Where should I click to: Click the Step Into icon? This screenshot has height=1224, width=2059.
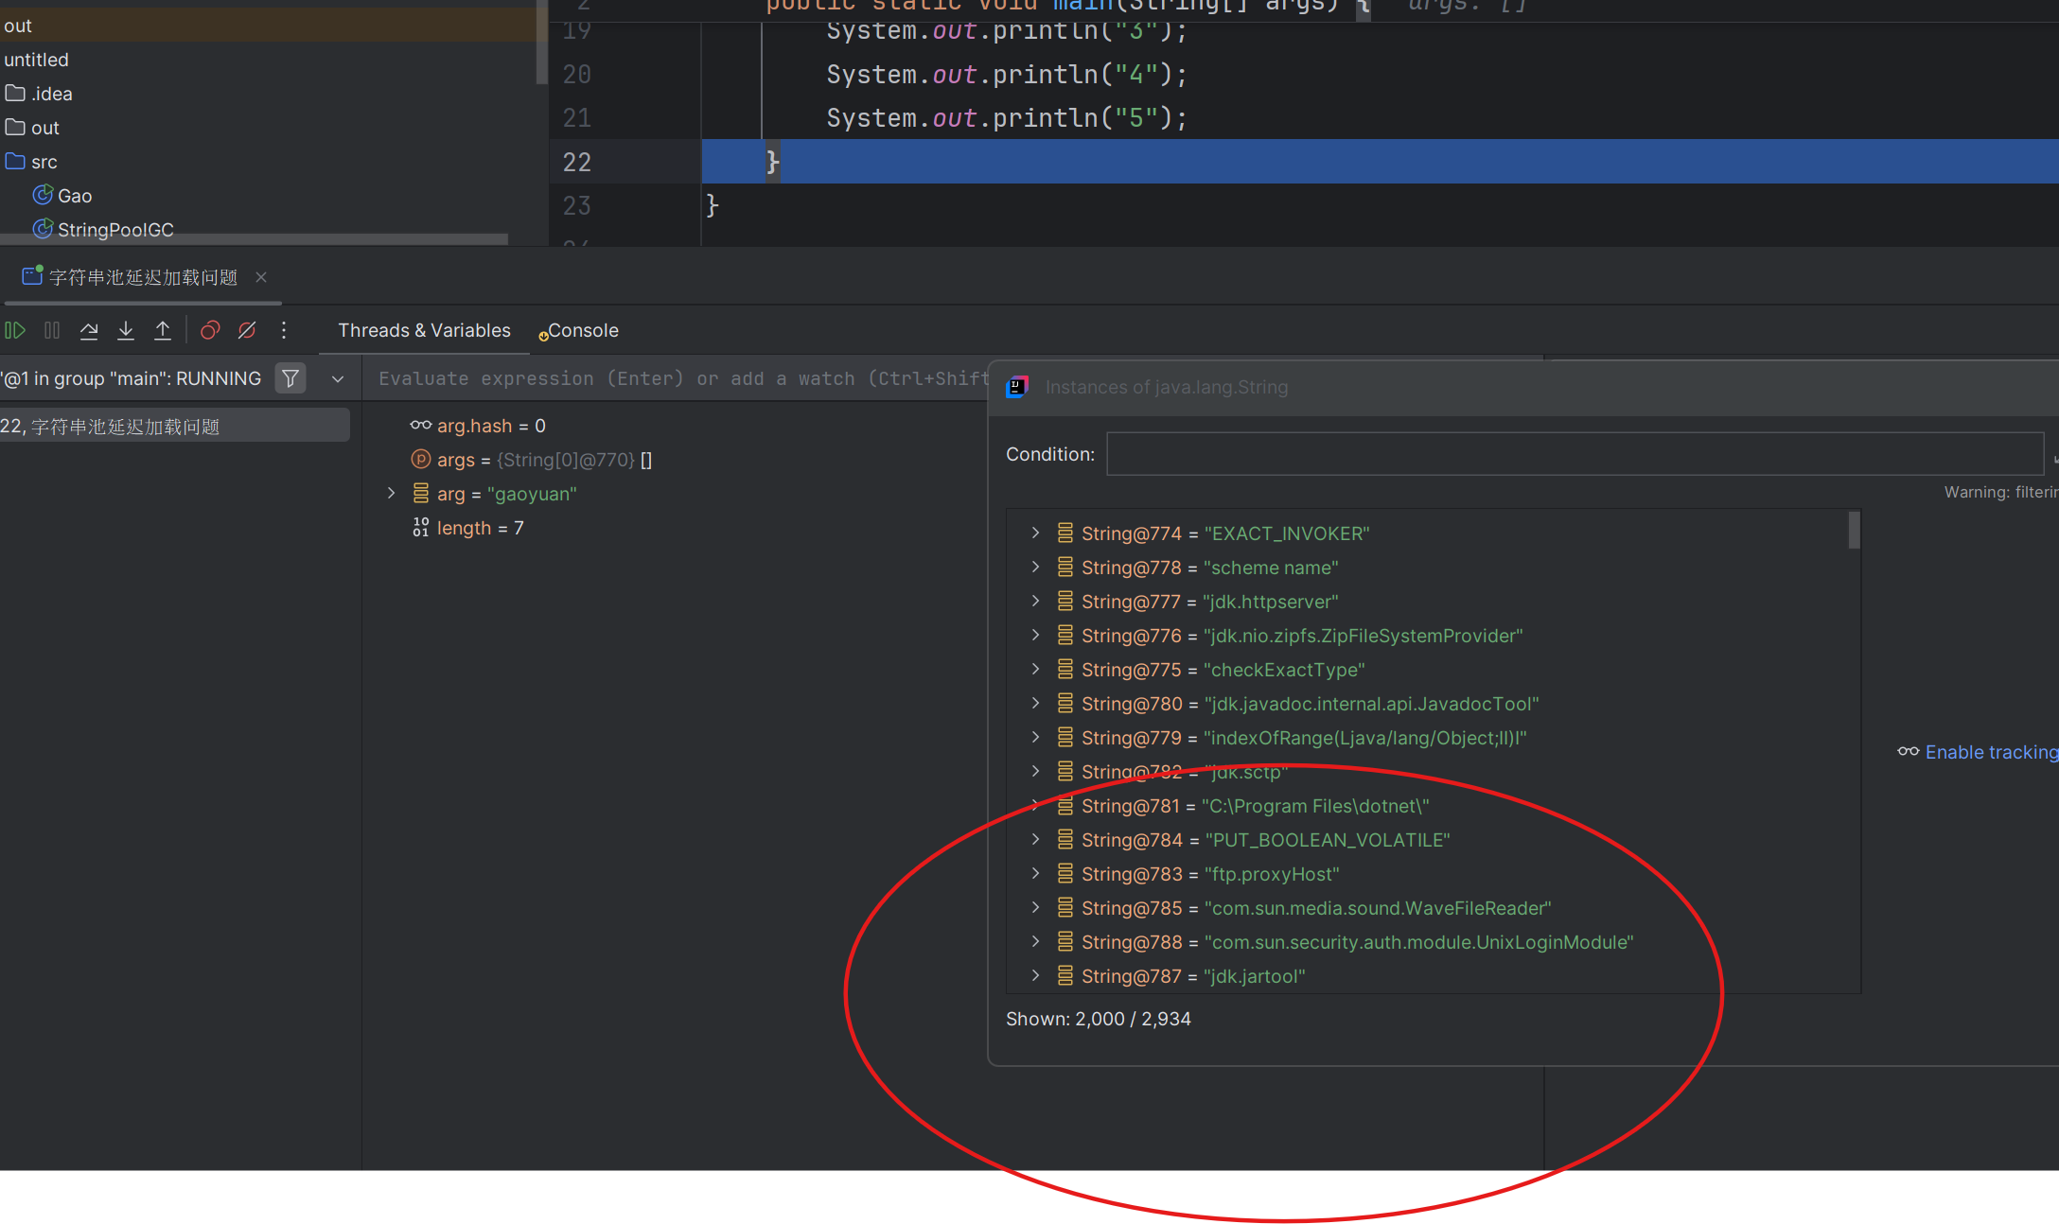pos(126,330)
